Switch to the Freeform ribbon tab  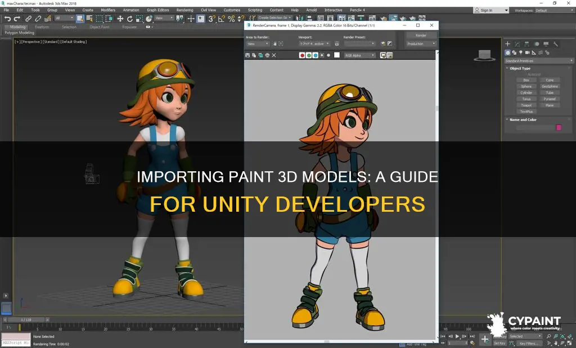coord(42,27)
